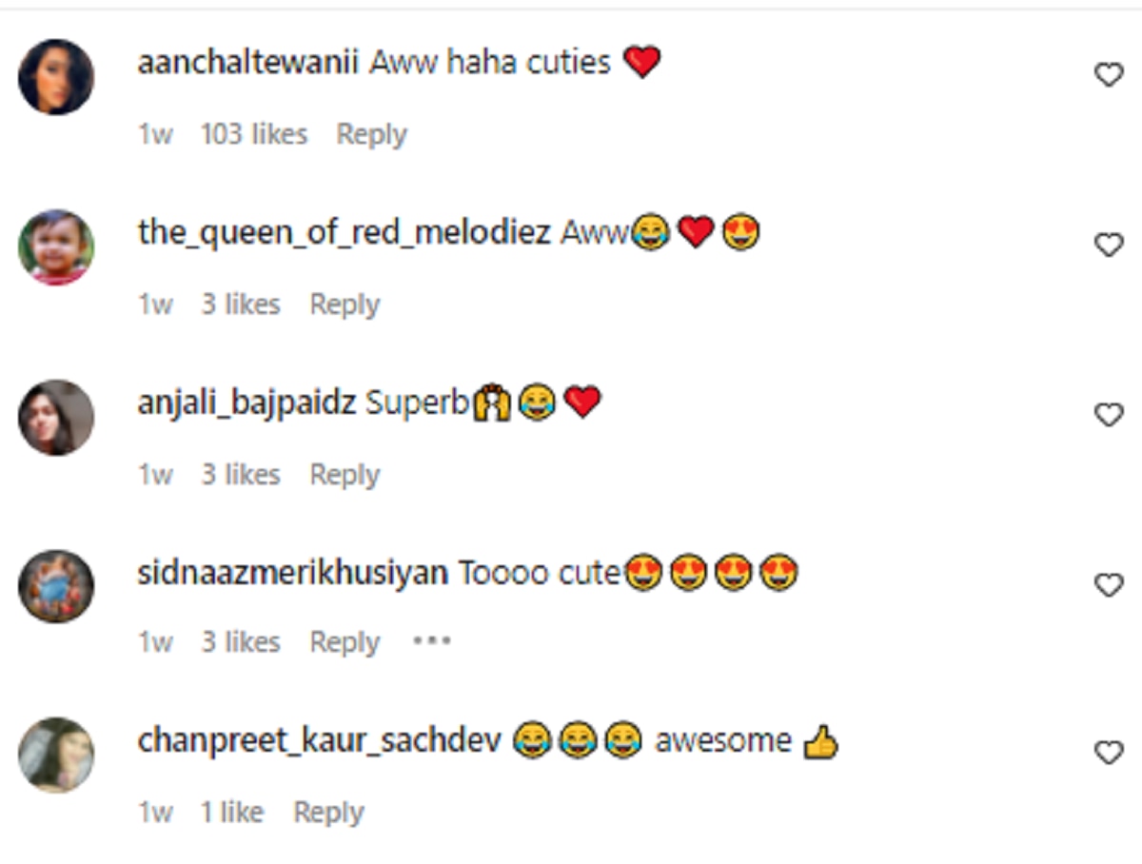
Task: Open chanpreet_kaur_sachdev's profile picture
Action: 56,755
